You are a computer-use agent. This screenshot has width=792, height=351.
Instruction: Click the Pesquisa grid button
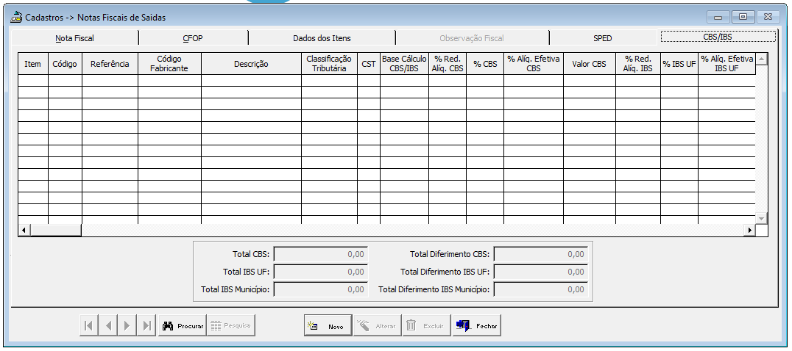(231, 326)
